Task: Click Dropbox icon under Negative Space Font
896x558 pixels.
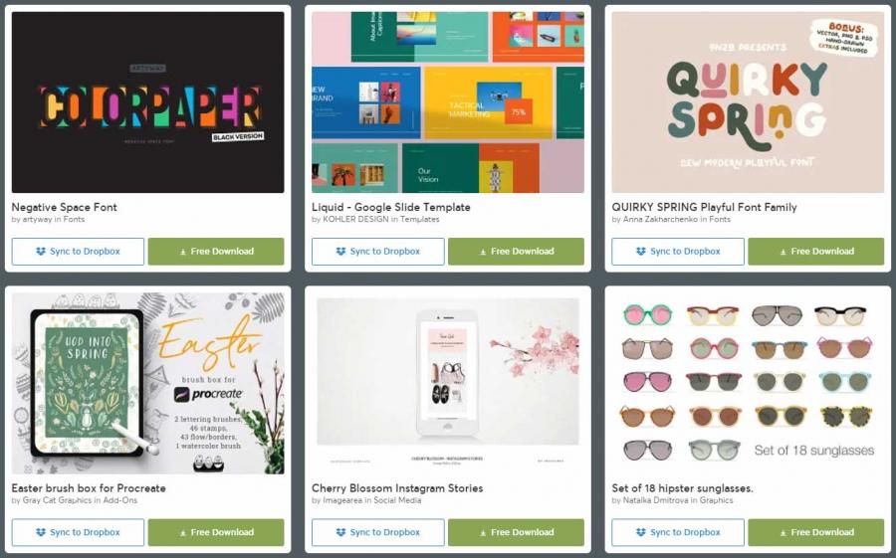Action: [x=41, y=252]
